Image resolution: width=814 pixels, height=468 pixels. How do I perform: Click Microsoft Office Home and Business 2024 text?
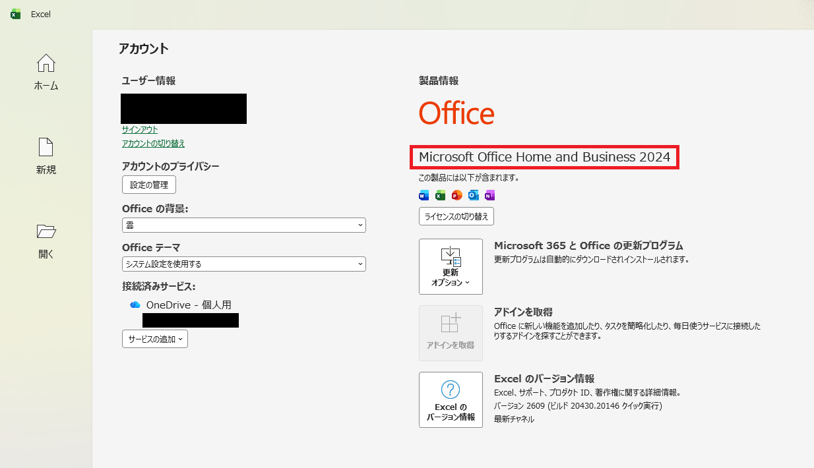coord(544,157)
